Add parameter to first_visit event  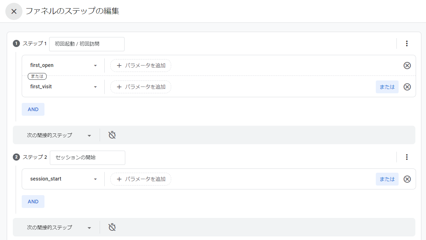[x=141, y=87]
